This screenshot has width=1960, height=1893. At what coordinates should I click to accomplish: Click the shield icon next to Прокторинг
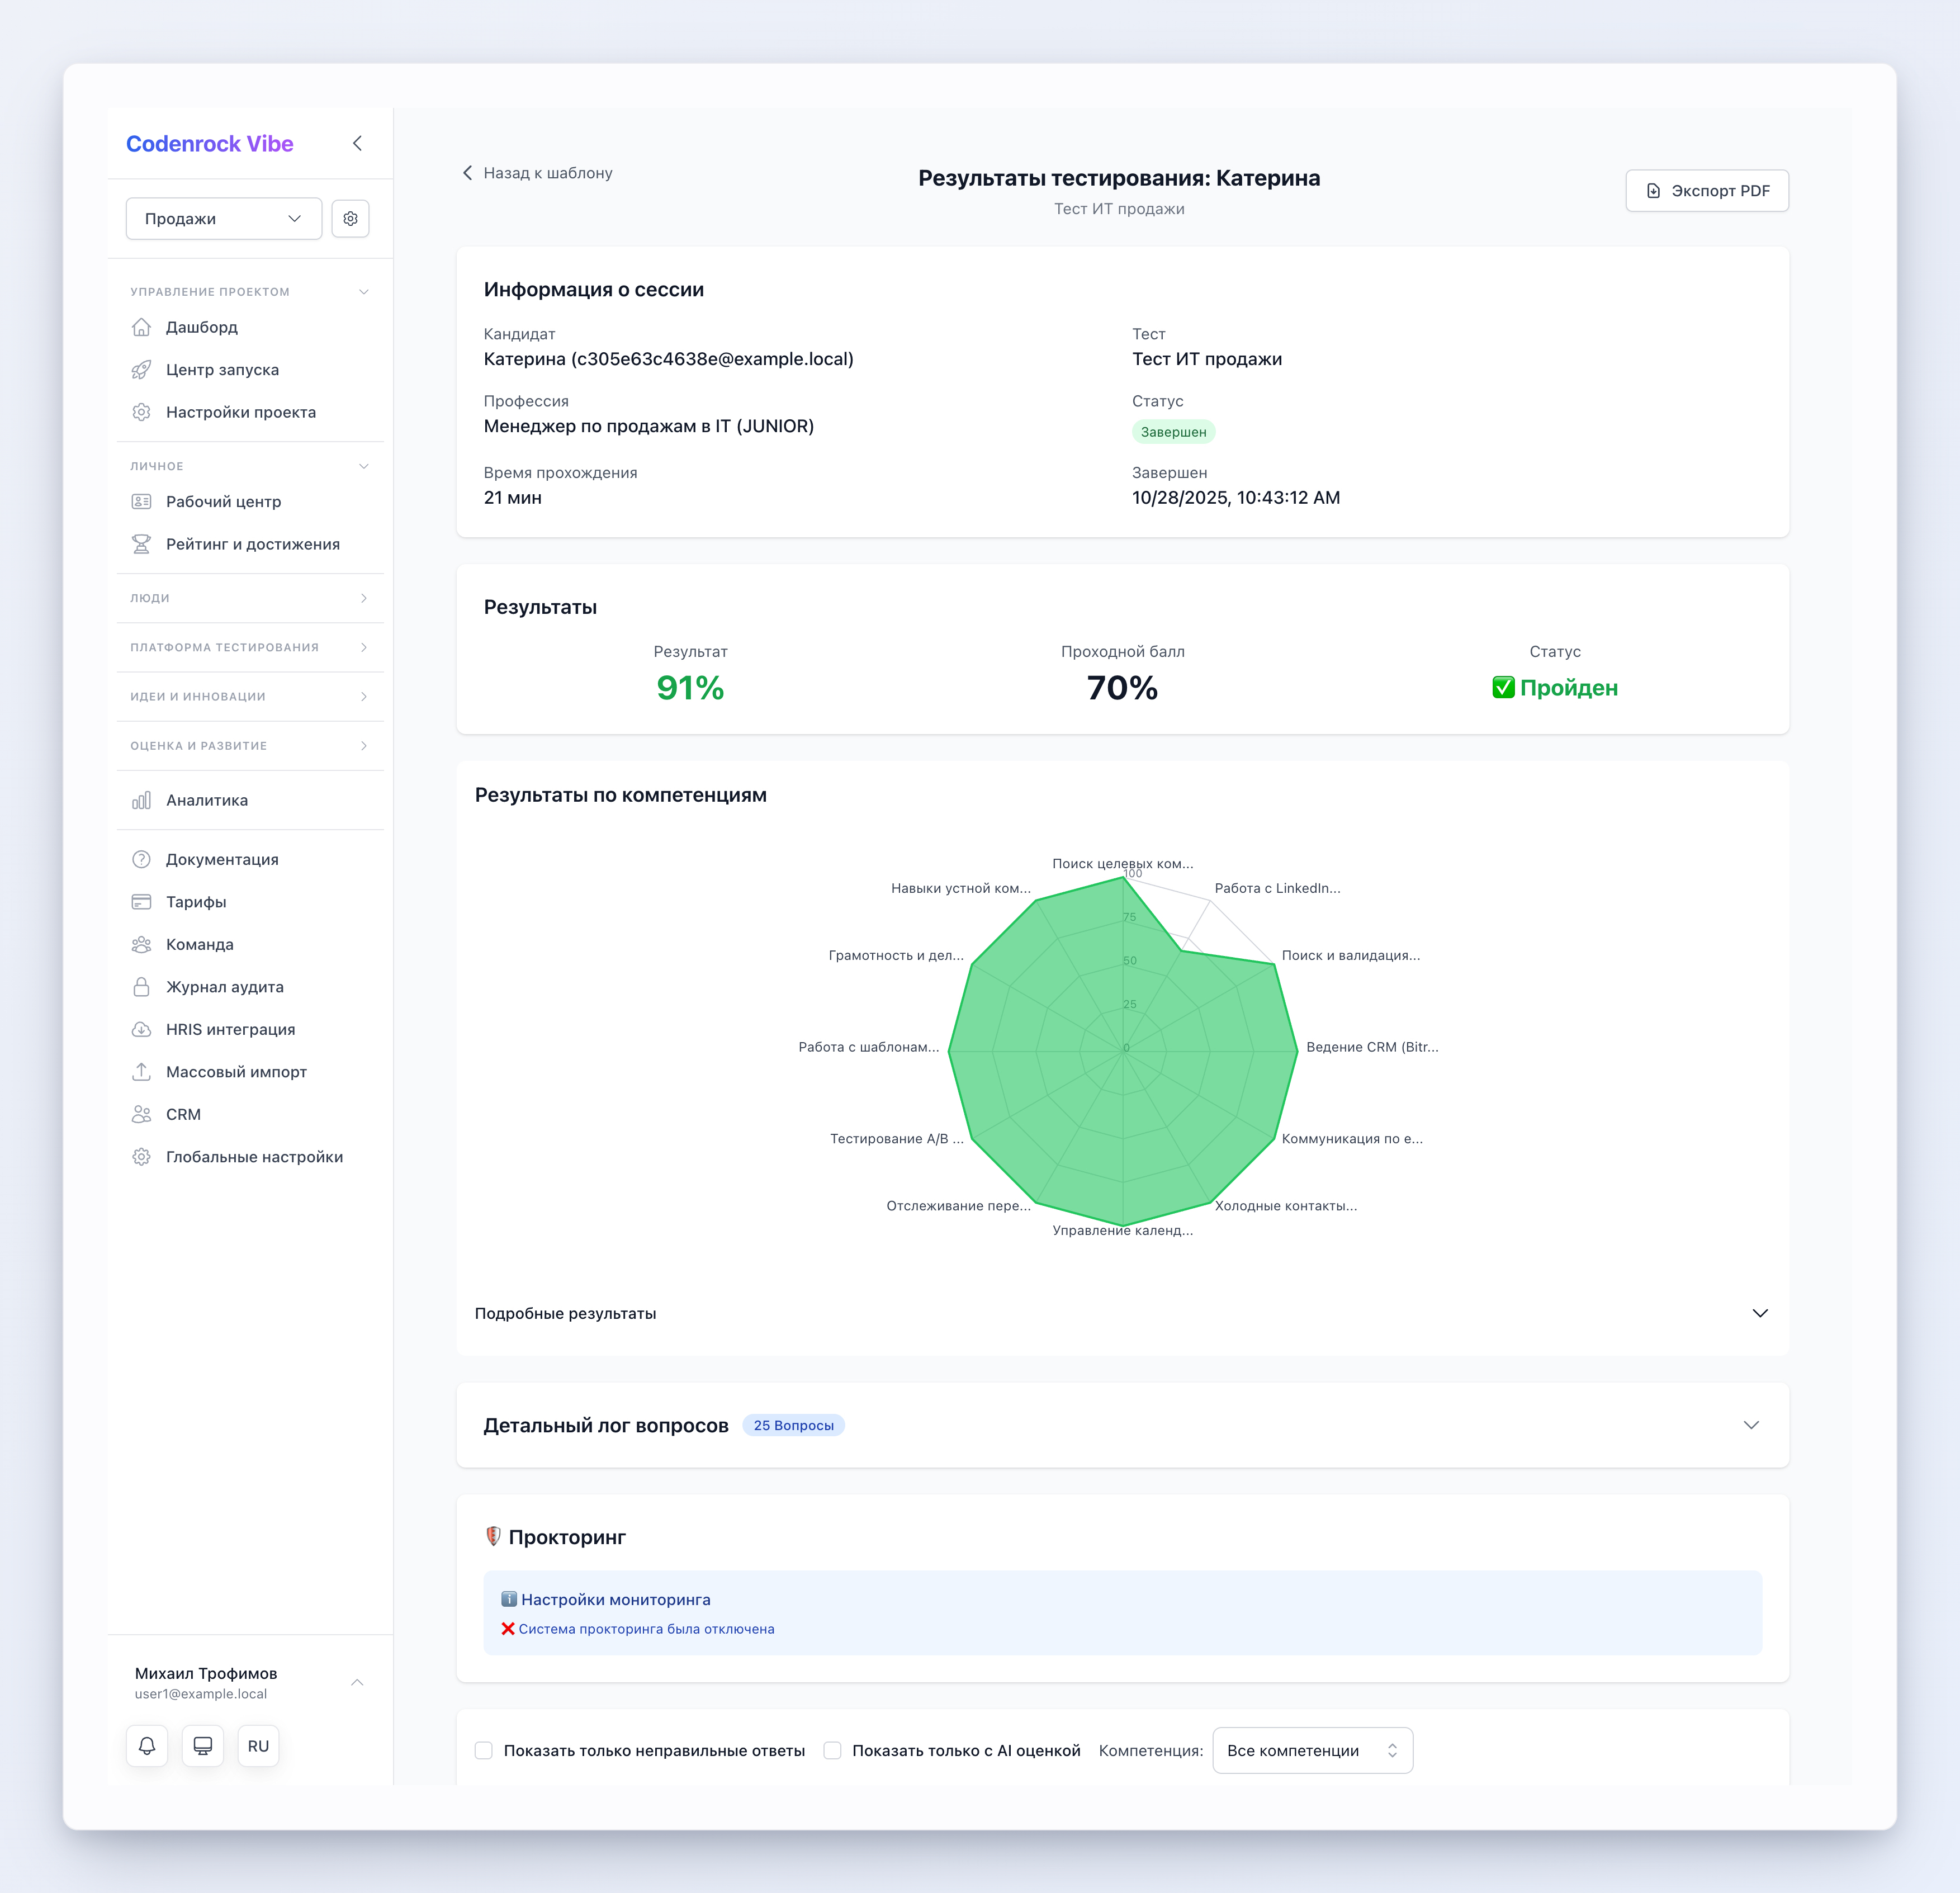493,1536
